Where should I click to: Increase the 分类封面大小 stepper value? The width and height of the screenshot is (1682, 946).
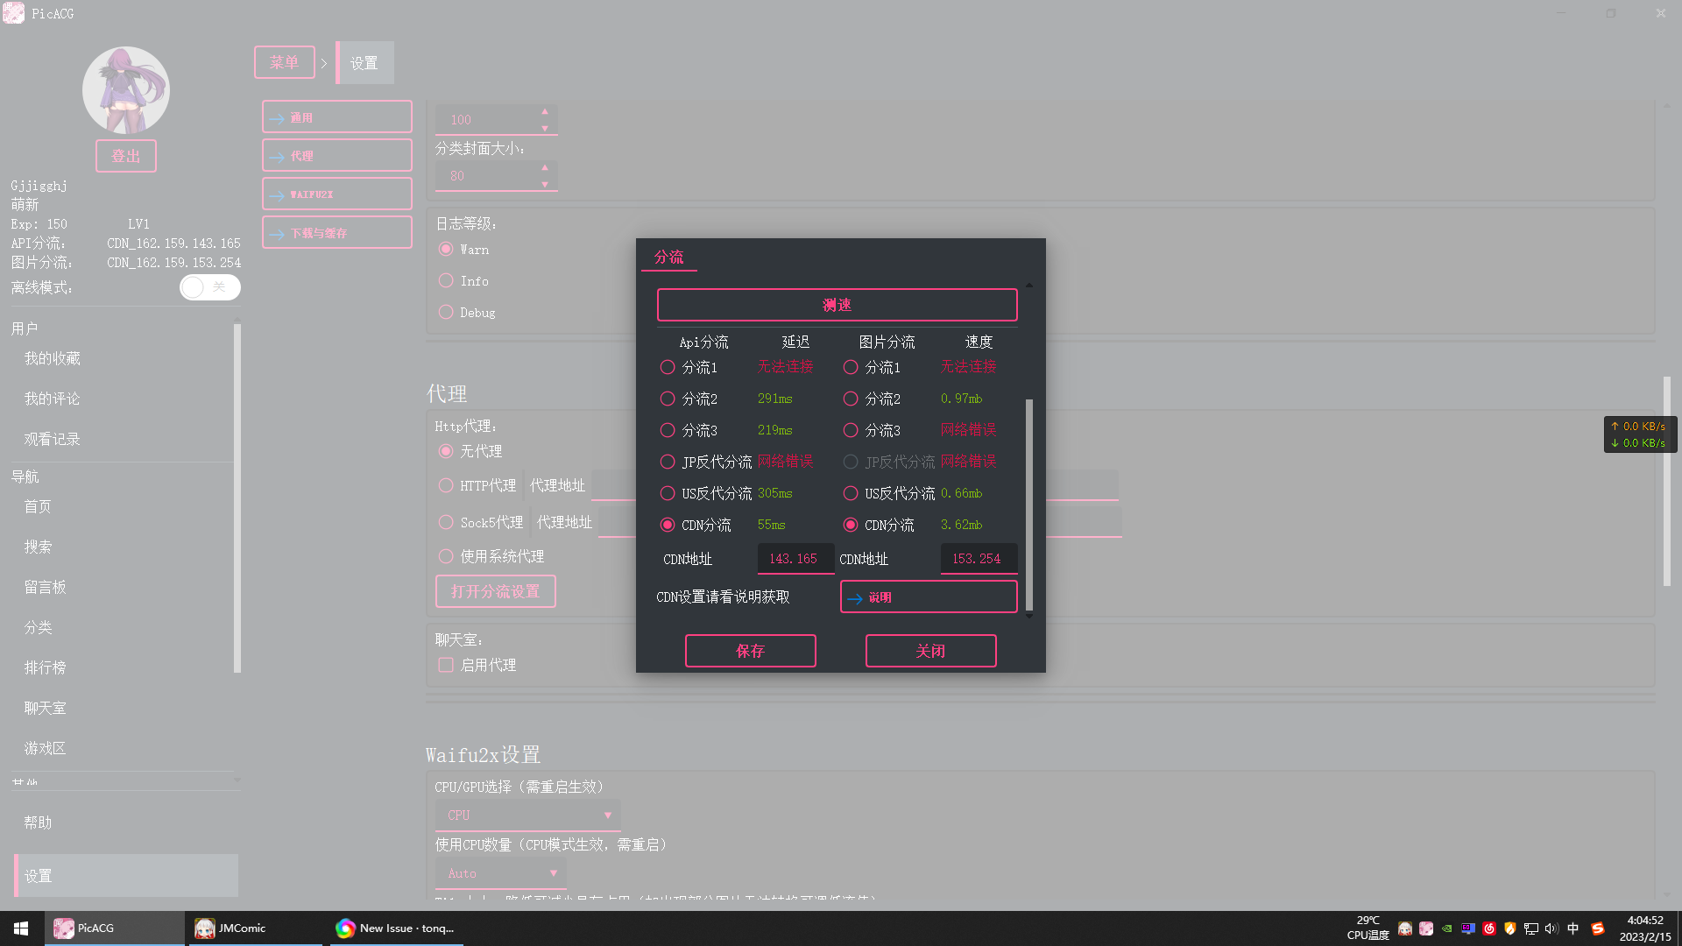[x=545, y=166]
